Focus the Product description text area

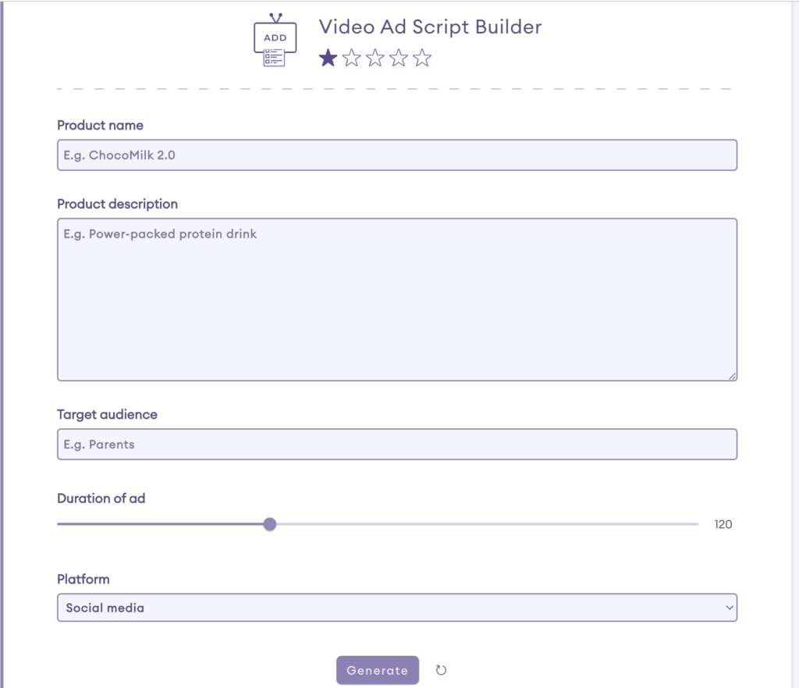[397, 299]
